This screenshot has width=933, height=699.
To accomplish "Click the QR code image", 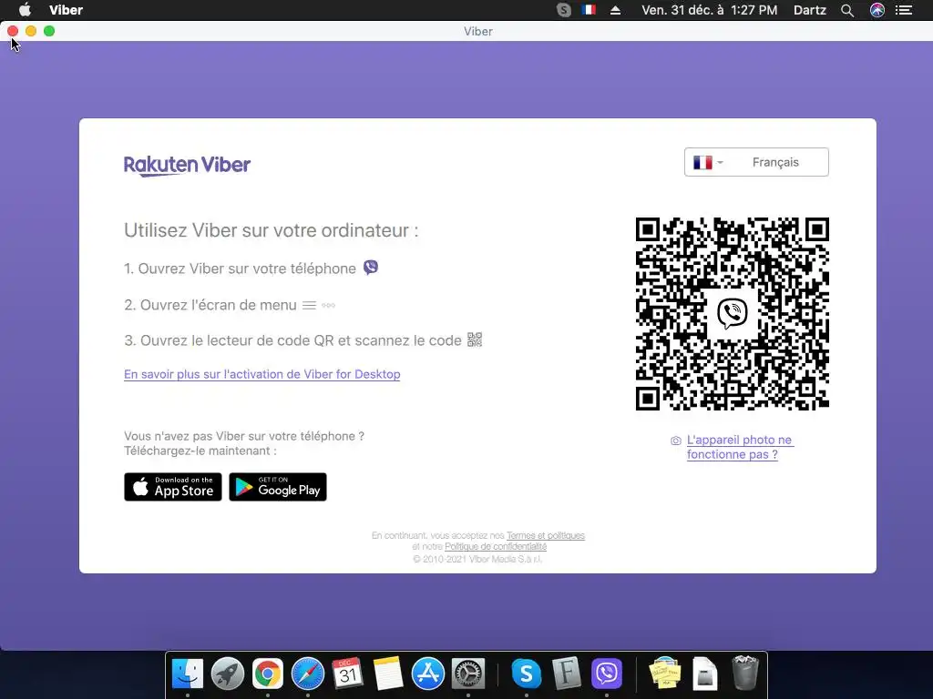I will click(733, 313).
